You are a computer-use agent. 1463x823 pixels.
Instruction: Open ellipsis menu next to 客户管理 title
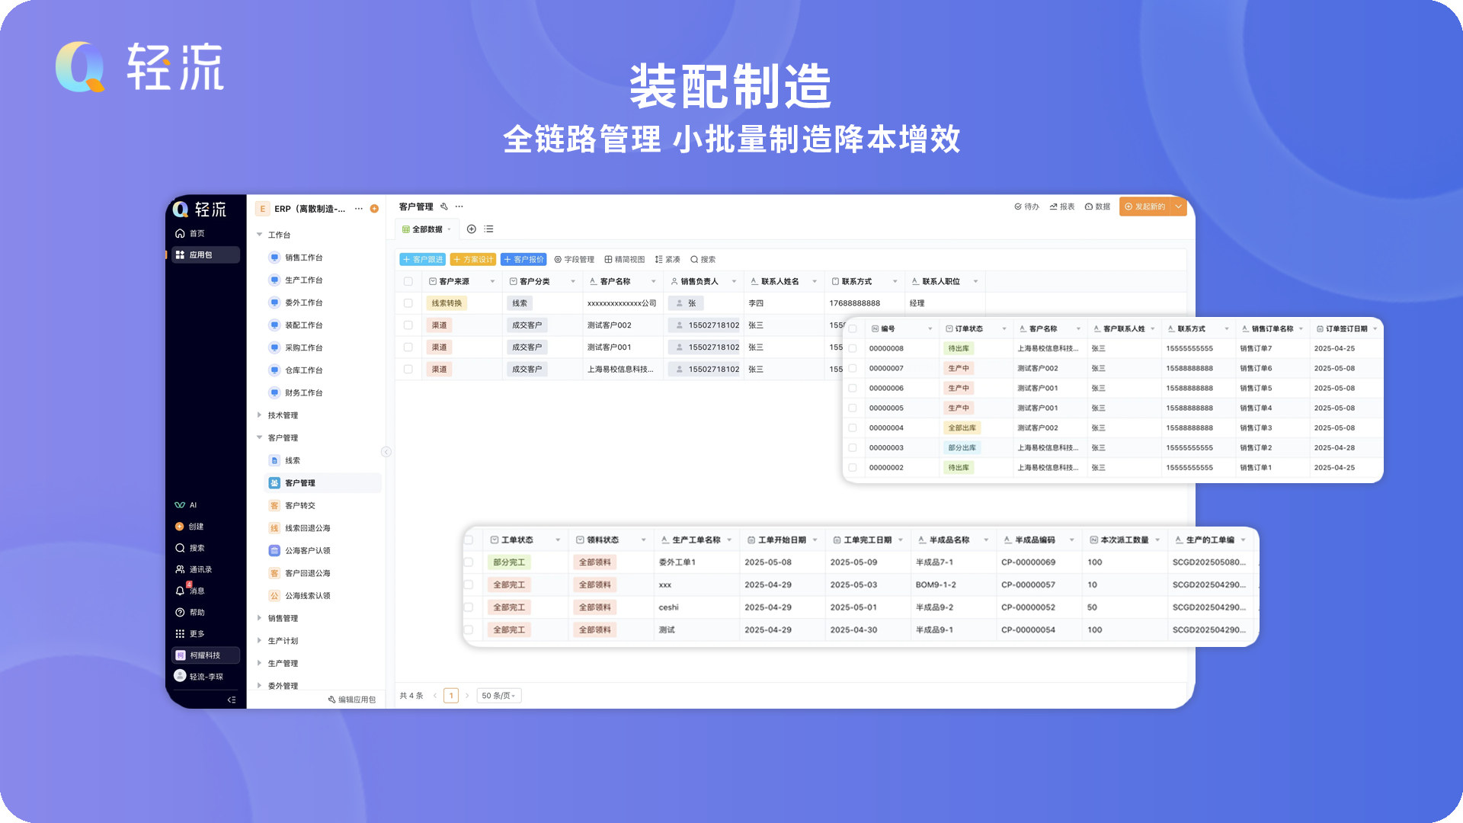(459, 207)
